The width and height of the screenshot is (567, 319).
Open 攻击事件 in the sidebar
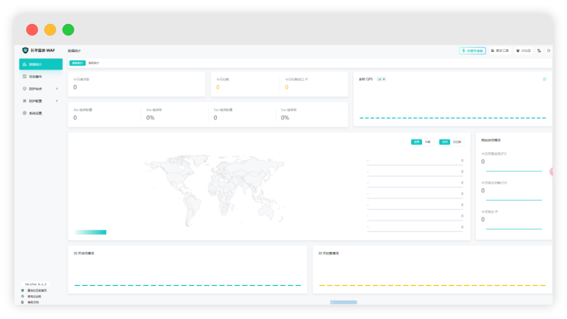[41, 77]
